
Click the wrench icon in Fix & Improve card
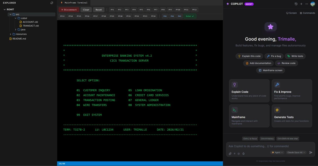click(x=277, y=85)
